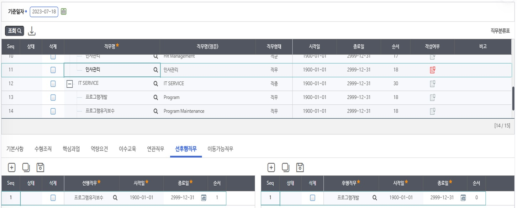Screen dimensions: 517x208
Task: Click the vertical scrollbar of job grid
Action: click(513, 99)
